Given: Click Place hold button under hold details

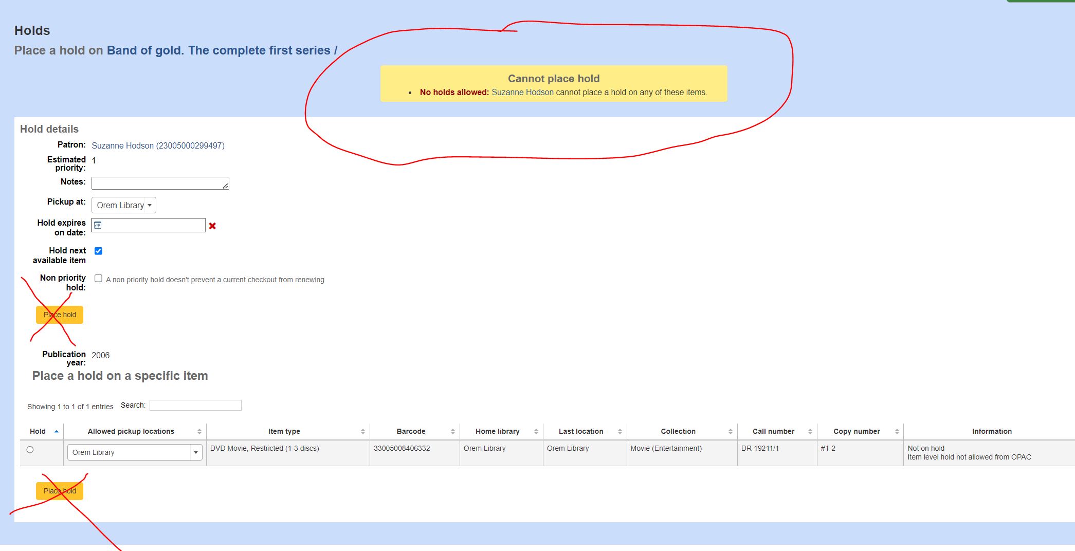Looking at the screenshot, I should pyautogui.click(x=60, y=315).
